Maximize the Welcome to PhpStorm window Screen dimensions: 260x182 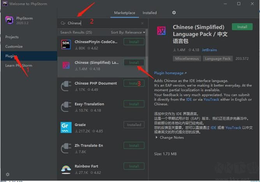pos(239,4)
